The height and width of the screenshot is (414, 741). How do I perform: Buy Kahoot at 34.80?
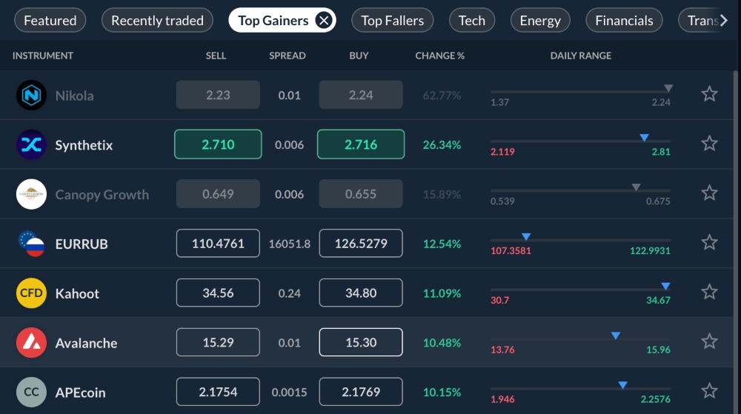[x=361, y=293]
